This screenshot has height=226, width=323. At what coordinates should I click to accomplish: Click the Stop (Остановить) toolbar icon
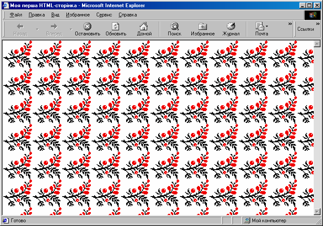87,27
